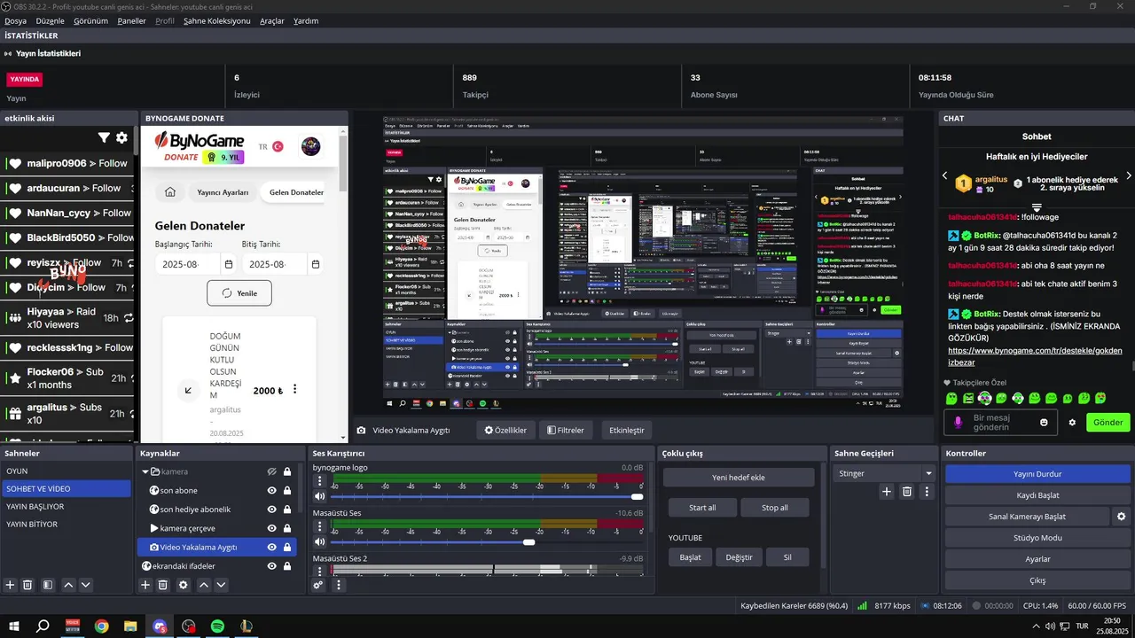The width and height of the screenshot is (1135, 638).
Task: Click ByNoGame home icon
Action: pos(170,192)
